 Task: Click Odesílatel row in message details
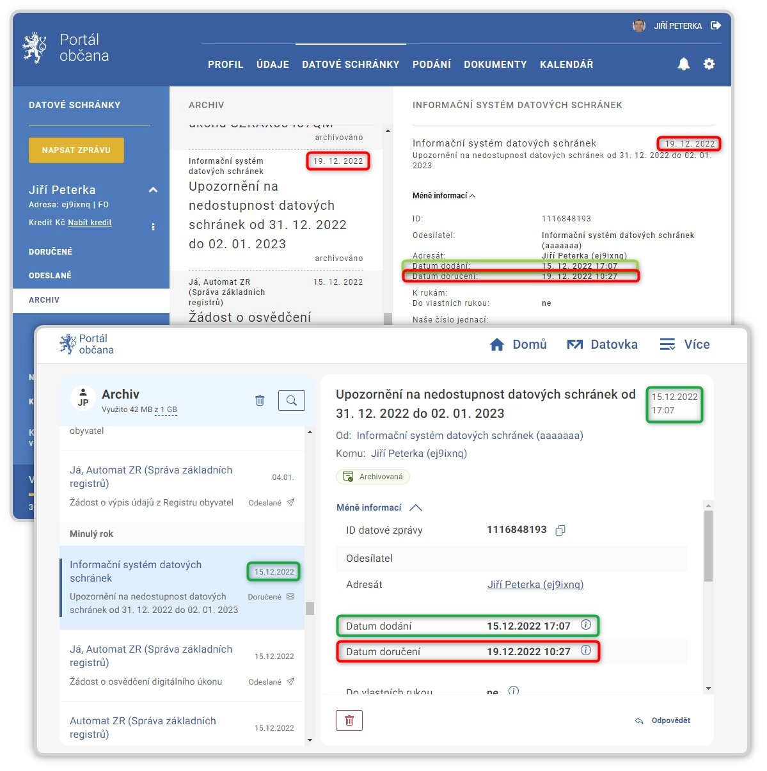point(512,559)
